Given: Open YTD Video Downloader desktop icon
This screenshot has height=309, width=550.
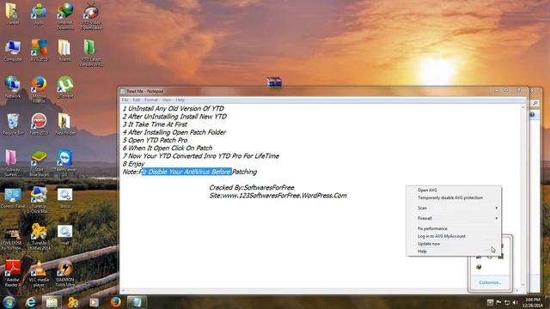Looking at the screenshot, I should [x=91, y=15].
